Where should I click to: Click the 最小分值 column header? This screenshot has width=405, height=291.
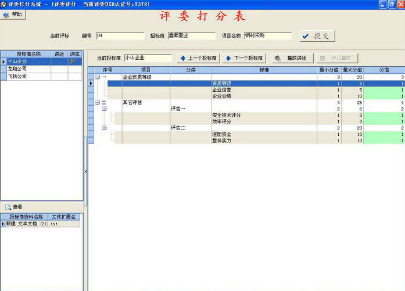tap(329, 70)
